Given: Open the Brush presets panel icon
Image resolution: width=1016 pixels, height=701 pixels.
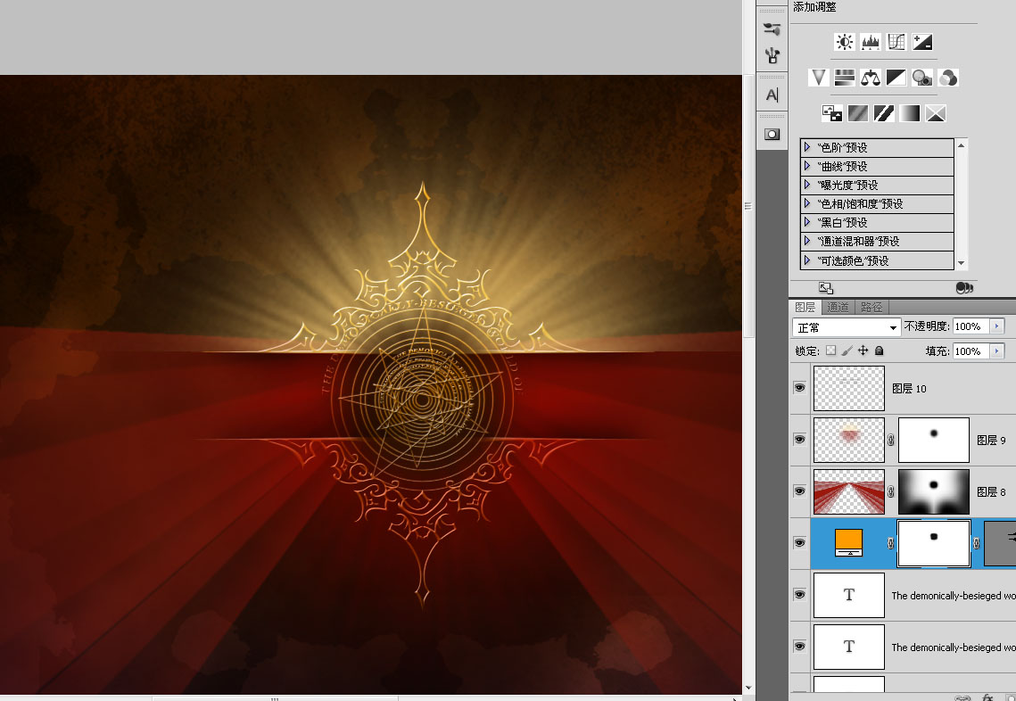Looking at the screenshot, I should (x=772, y=29).
